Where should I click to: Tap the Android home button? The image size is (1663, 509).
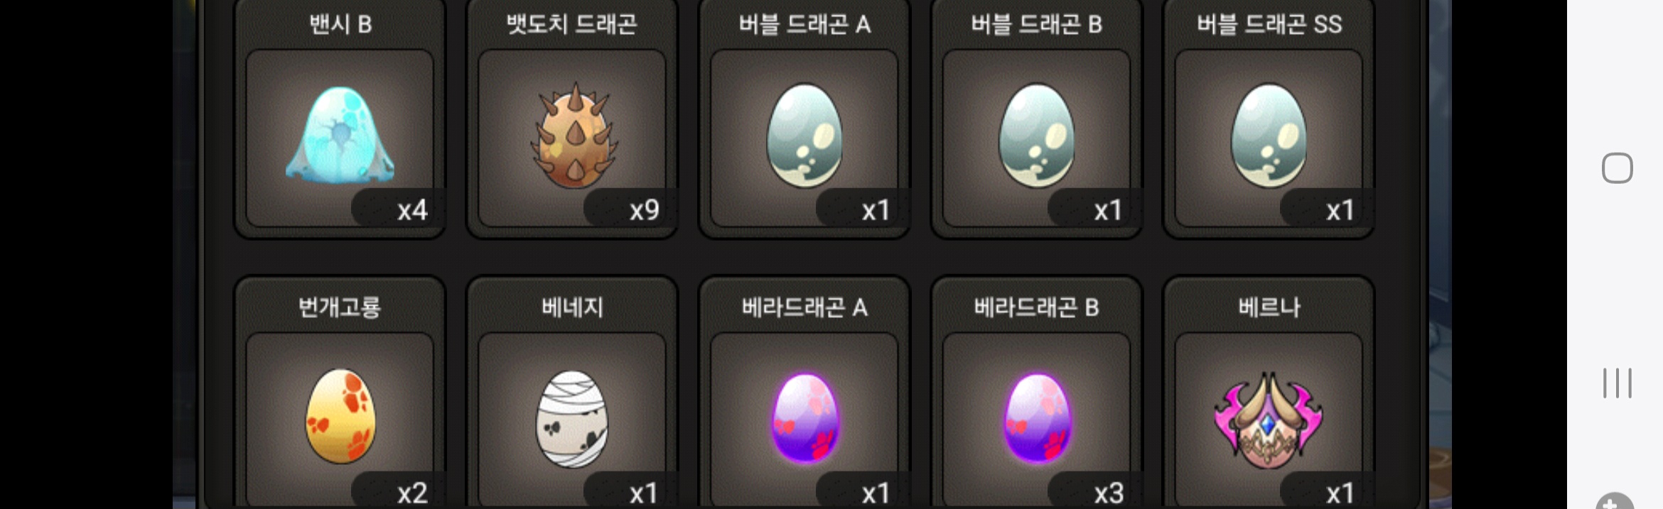(x=1617, y=168)
